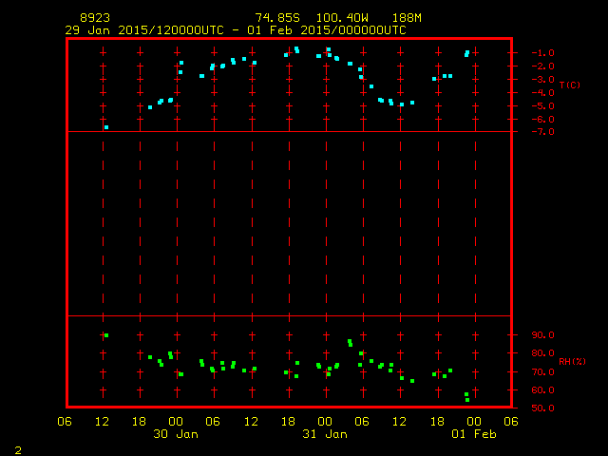The height and width of the screenshot is (456, 608).
Task: Click the station ID 8923 label
Action: 94,18
